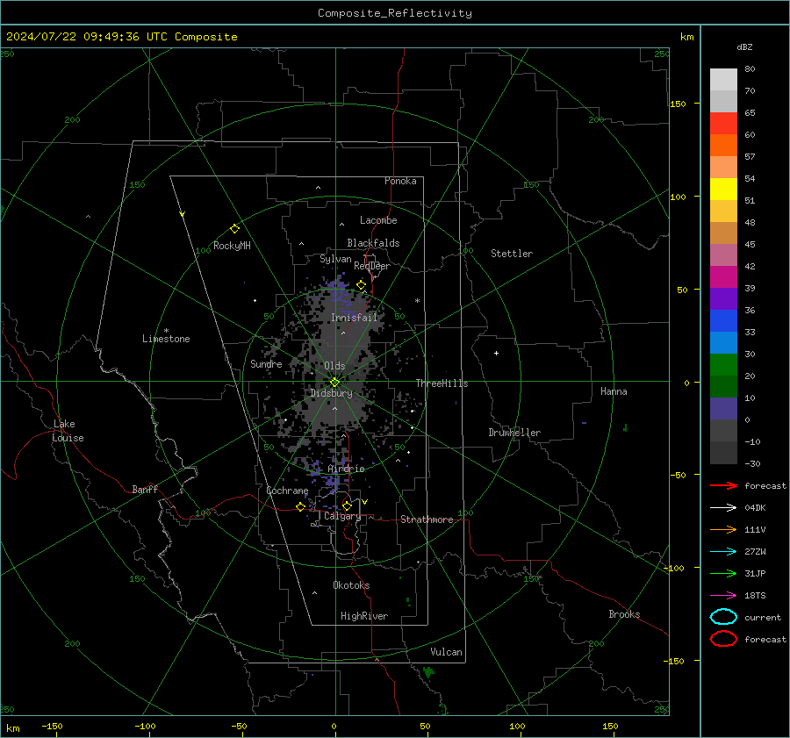The image size is (790, 738).
Task: Click the Limestone label
Action: [x=166, y=339]
